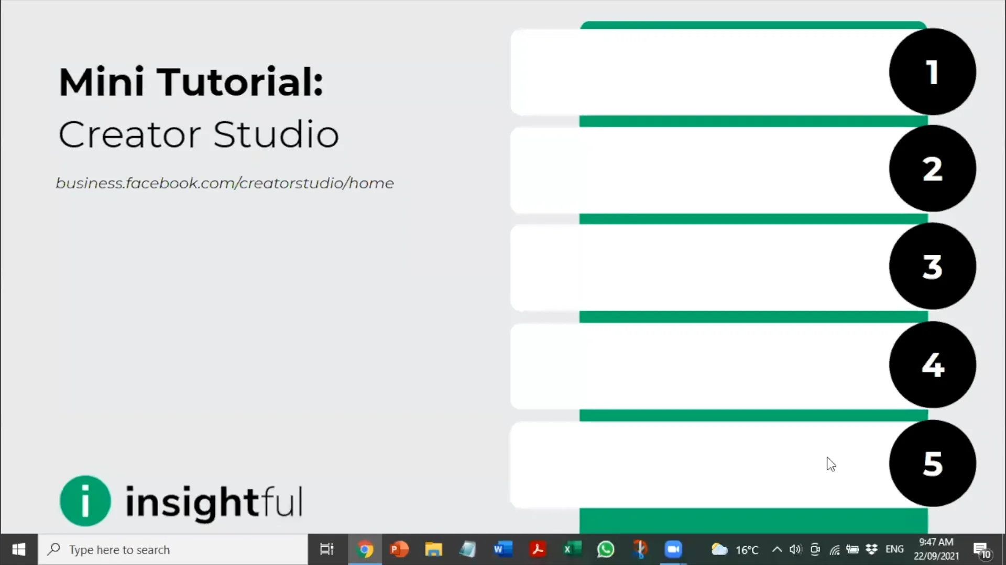Show hidden system tray icons

pos(777,549)
